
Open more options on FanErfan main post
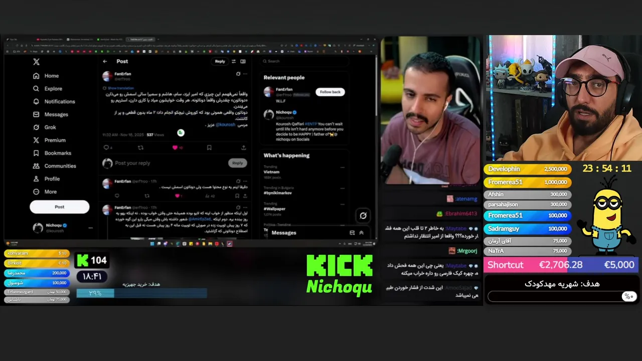coord(245,74)
